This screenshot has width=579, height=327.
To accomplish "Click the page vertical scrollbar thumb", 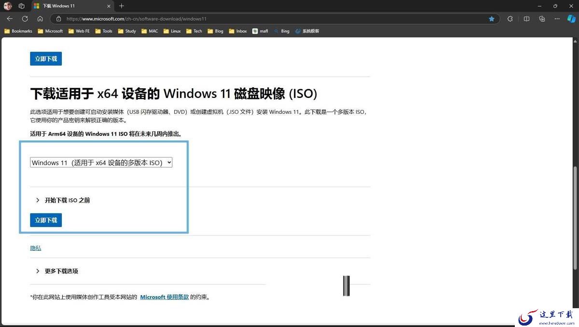I will pyautogui.click(x=575, y=218).
